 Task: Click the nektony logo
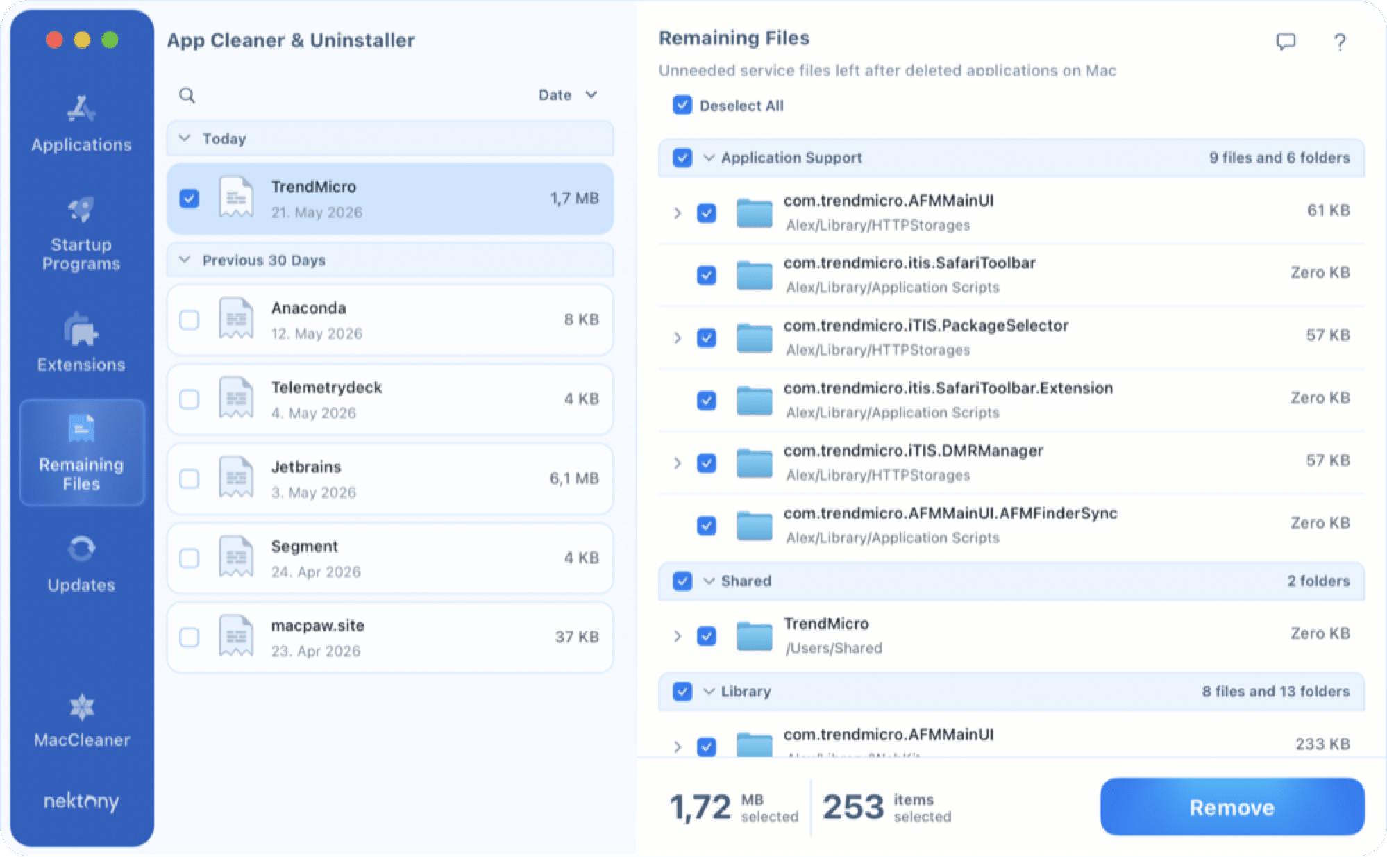(81, 801)
